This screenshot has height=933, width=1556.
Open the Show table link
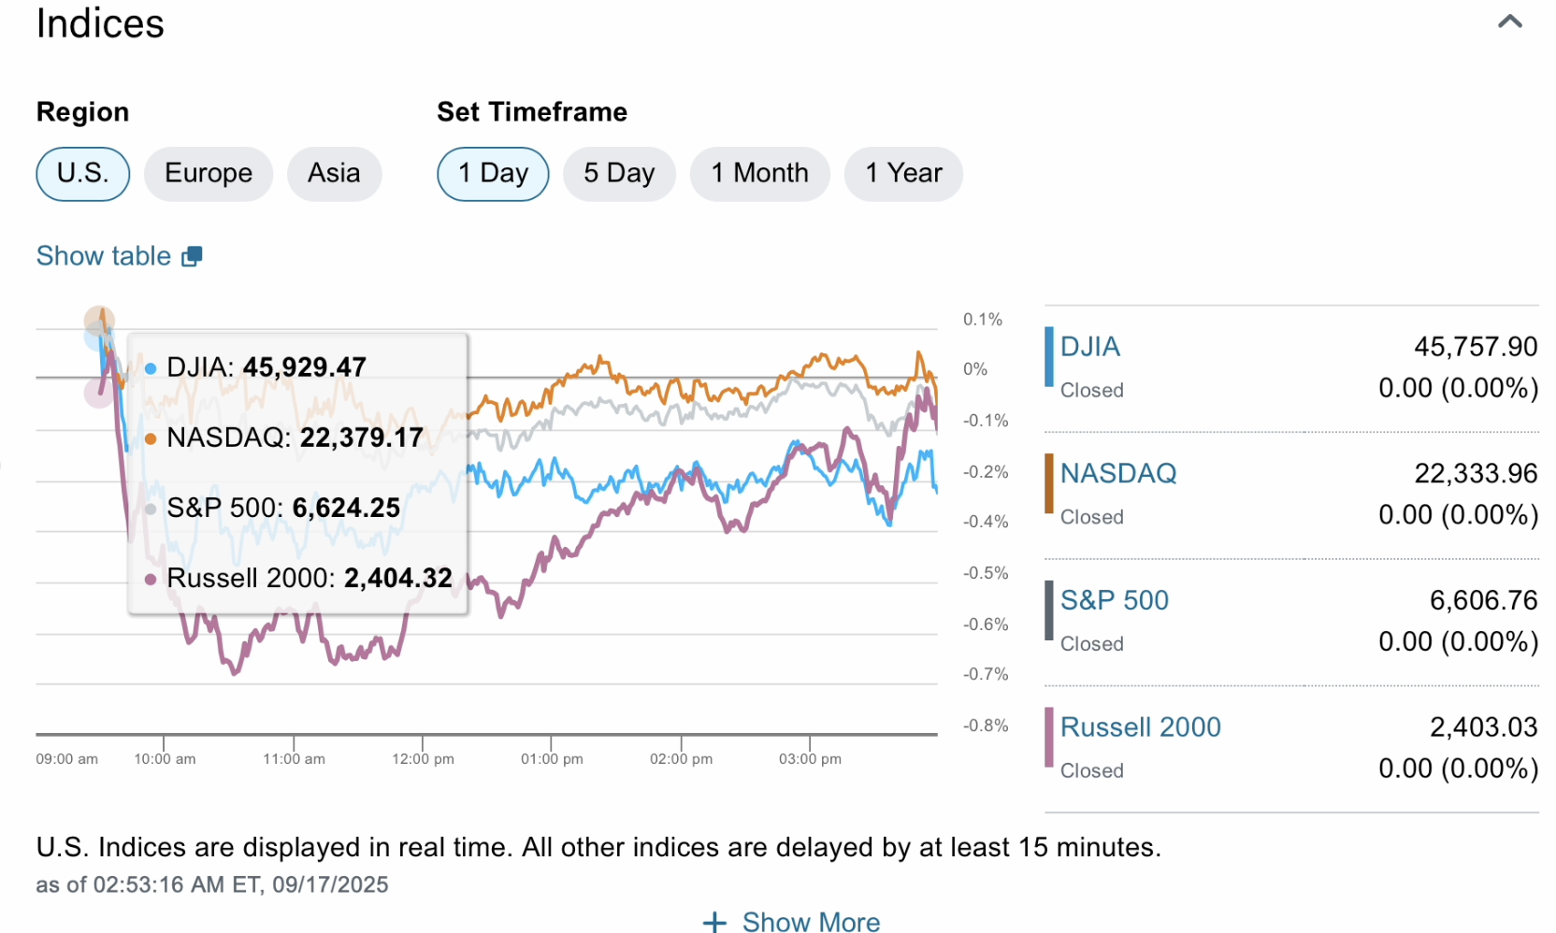pyautogui.click(x=104, y=256)
